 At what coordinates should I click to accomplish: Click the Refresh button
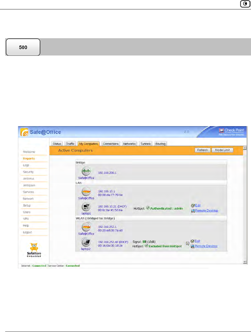[202, 150]
